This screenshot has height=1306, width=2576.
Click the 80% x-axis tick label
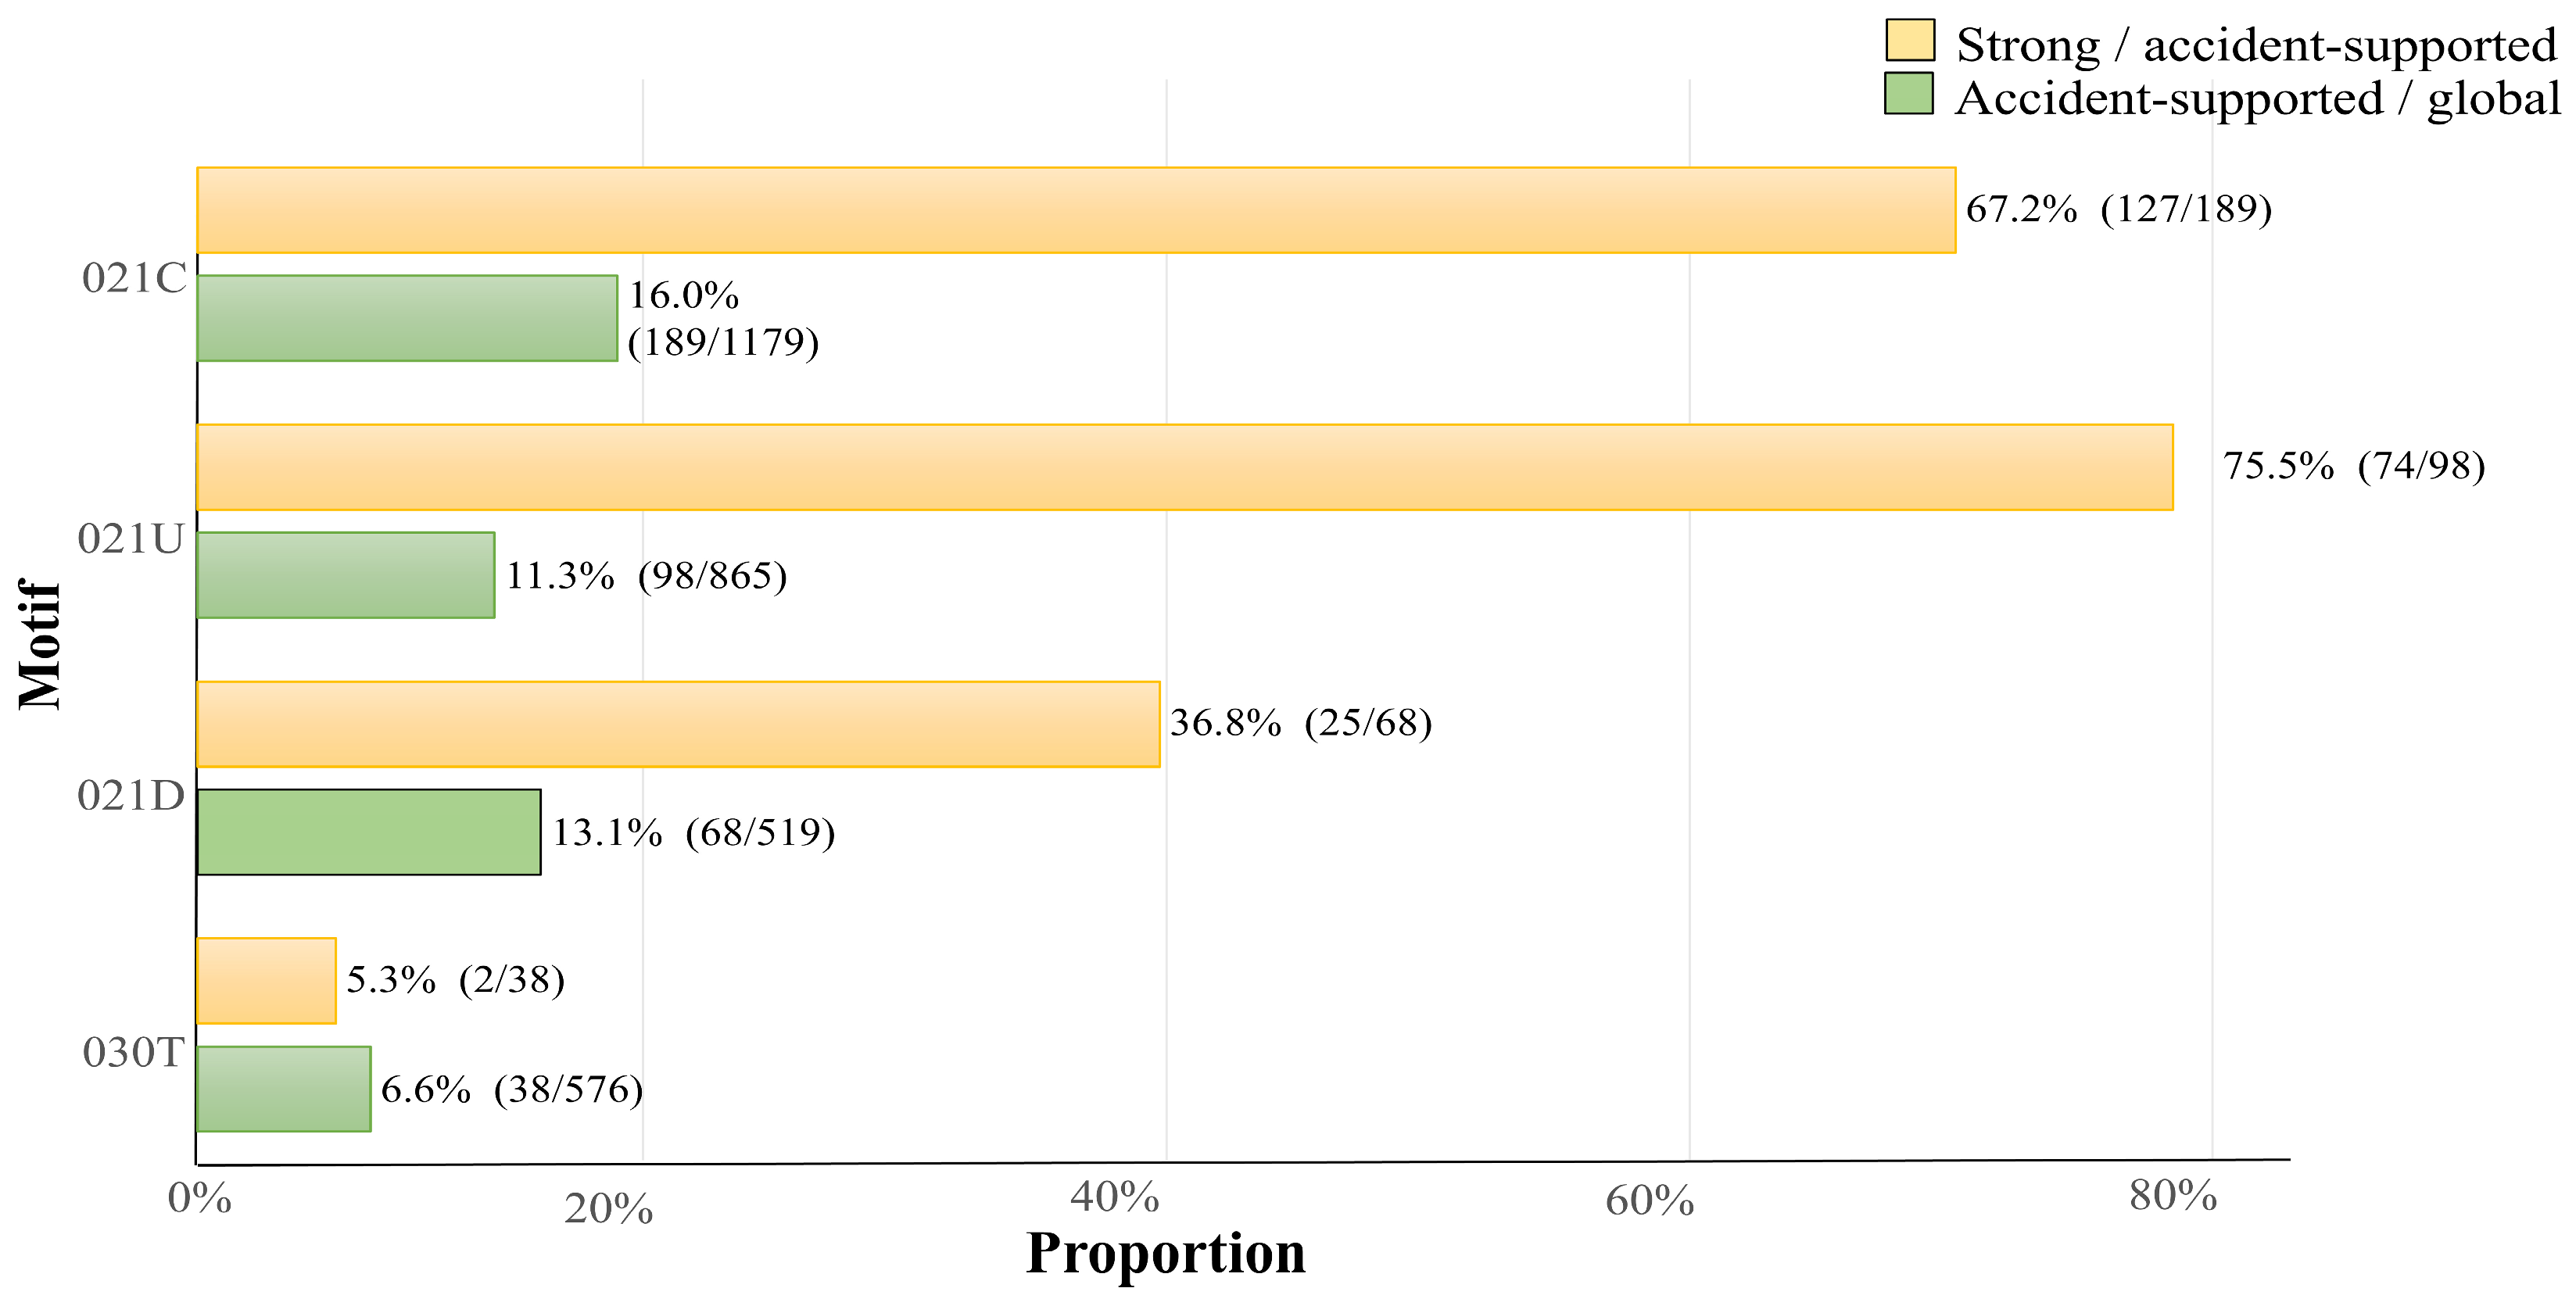tap(2173, 1195)
